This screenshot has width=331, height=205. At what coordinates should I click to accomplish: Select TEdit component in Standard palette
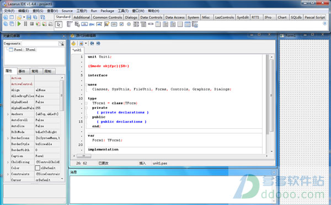pos(99,24)
